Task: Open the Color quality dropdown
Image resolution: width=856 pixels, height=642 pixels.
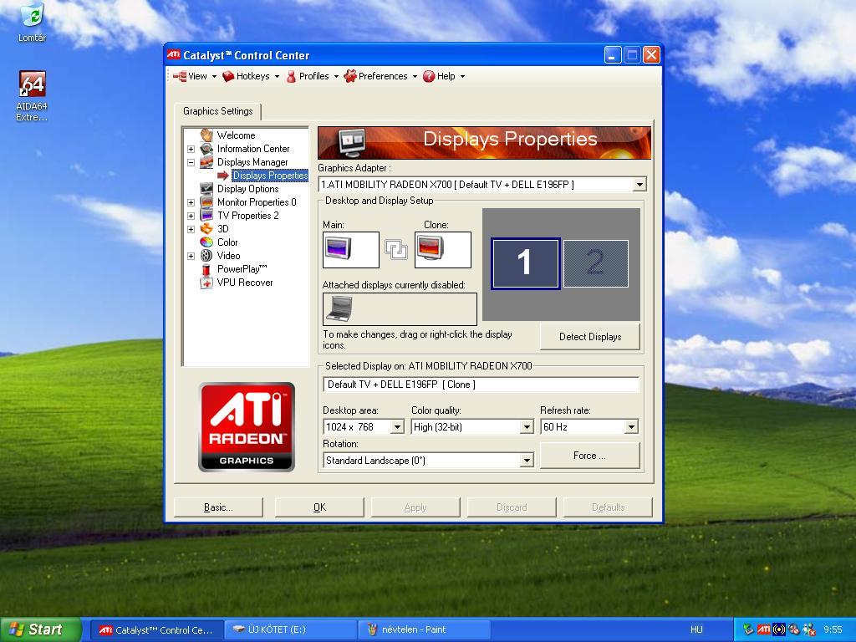Action: pos(527,427)
